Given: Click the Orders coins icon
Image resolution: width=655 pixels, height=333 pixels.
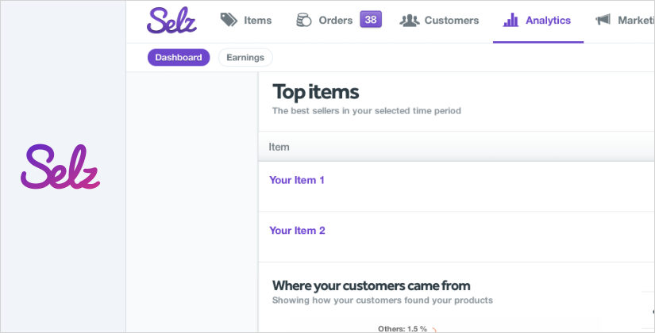Looking at the screenshot, I should click(303, 21).
